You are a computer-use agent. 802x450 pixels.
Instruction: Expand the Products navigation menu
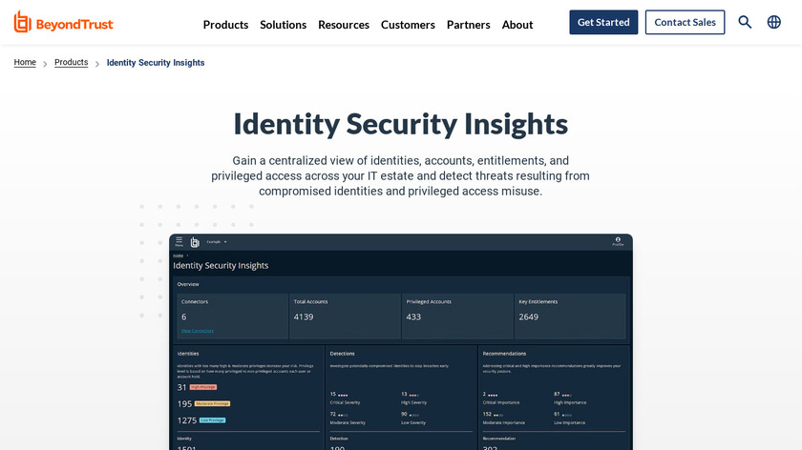click(225, 25)
